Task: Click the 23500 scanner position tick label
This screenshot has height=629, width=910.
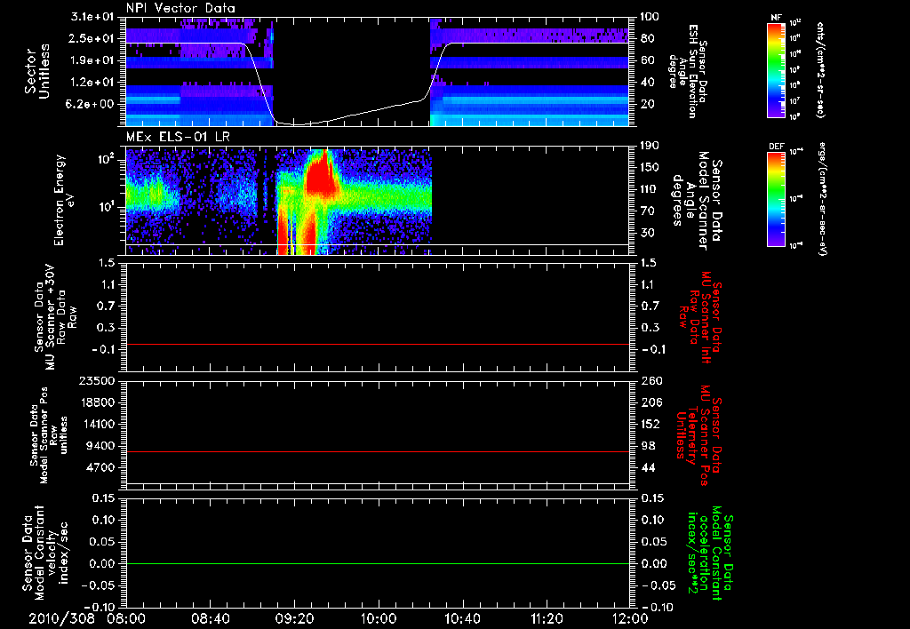Action: [x=98, y=381]
